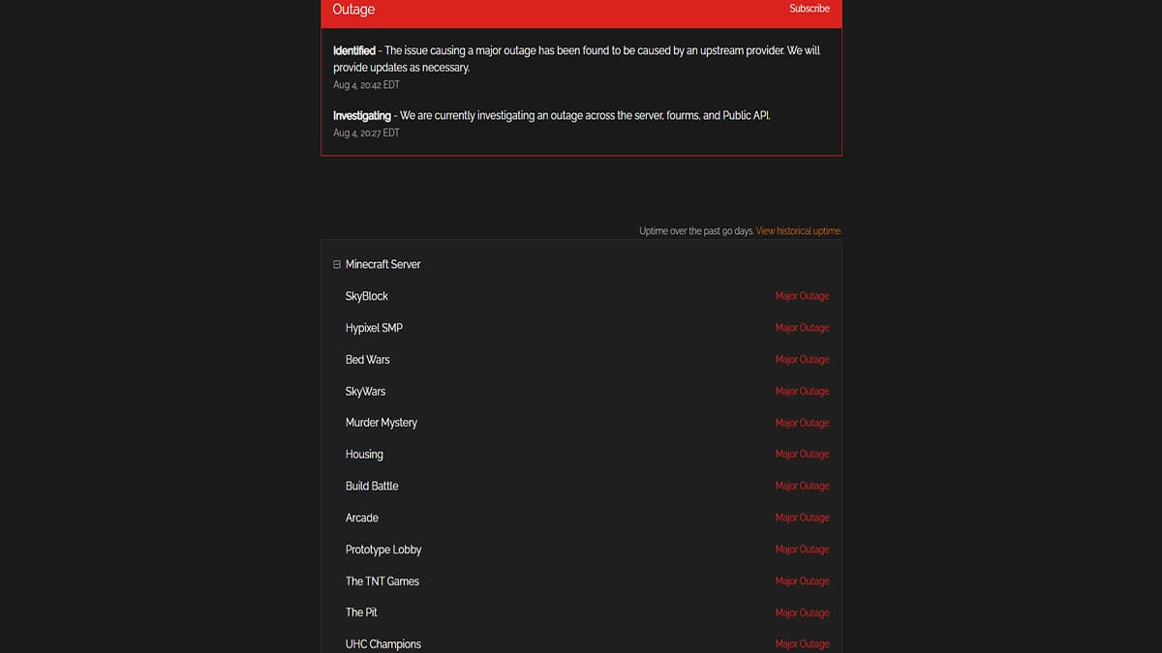Screen dimensions: 1162x653
Task: Select the SkyBlock component row
Action: click(367, 296)
